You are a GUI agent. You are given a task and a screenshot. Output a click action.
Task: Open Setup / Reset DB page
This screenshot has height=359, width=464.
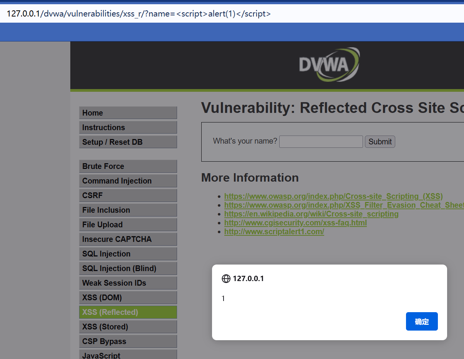pyautogui.click(x=128, y=142)
